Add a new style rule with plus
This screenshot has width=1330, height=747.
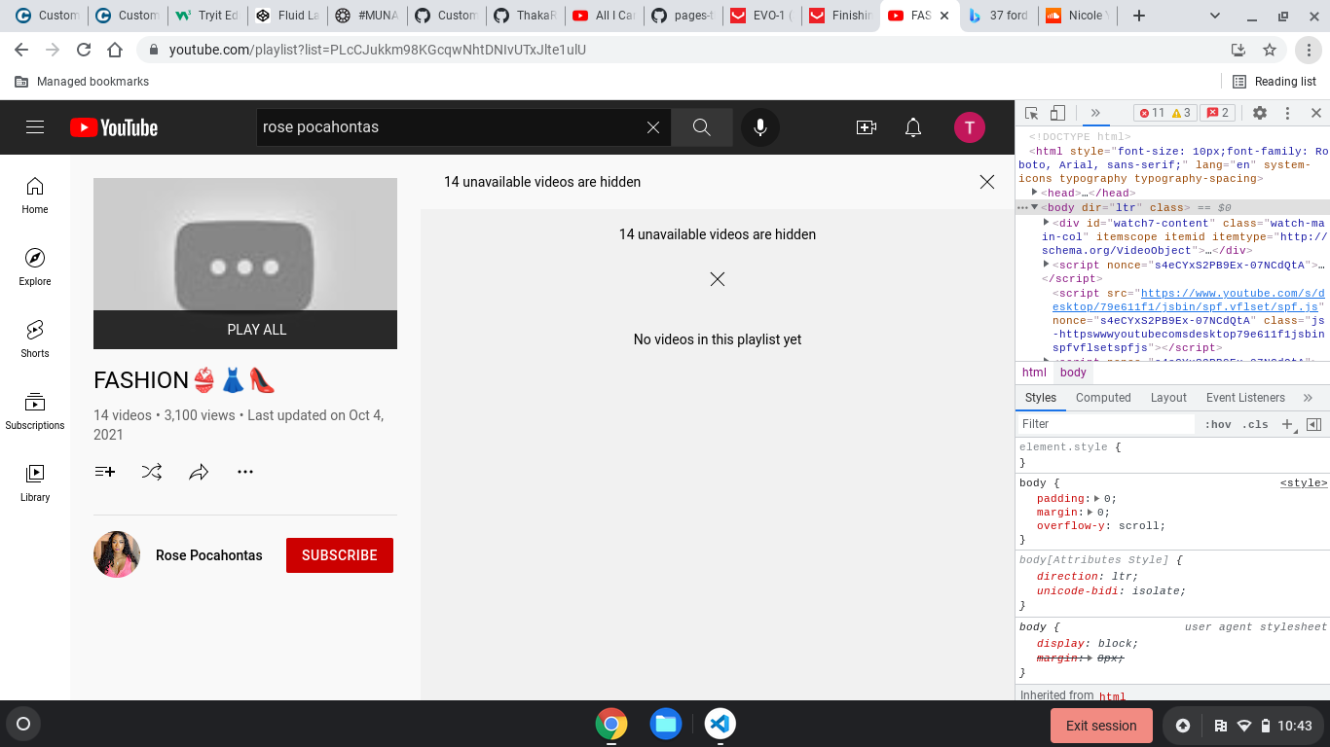pyautogui.click(x=1287, y=424)
